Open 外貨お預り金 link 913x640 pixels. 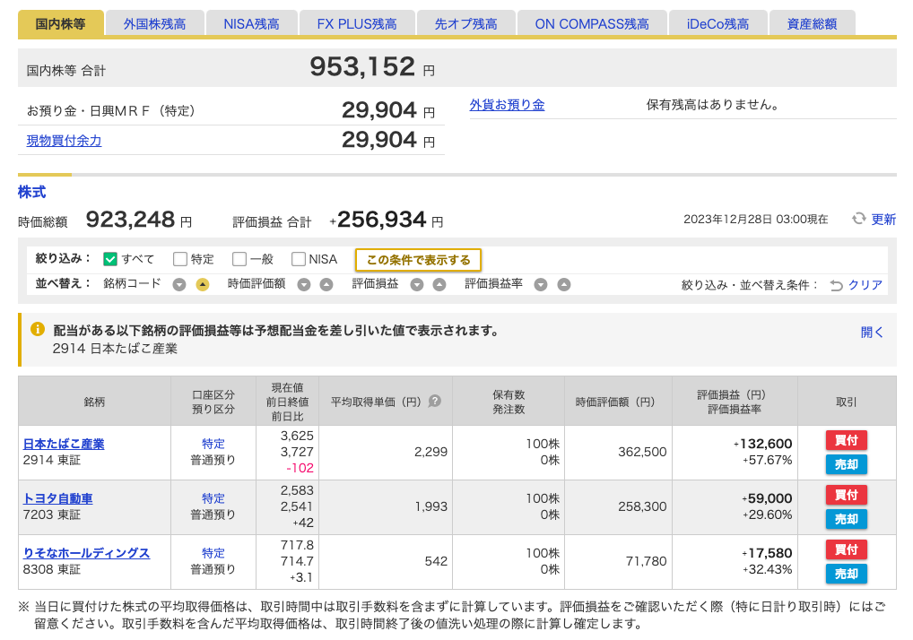pos(507,105)
